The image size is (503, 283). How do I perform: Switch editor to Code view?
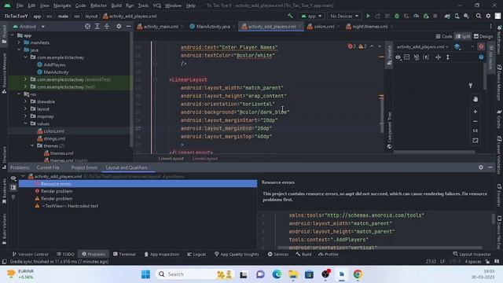tap(443, 36)
